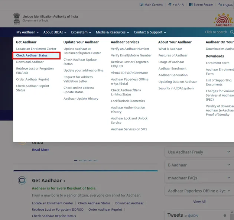Open the Media & Resources menu
234x220 pixels.
[112, 32]
